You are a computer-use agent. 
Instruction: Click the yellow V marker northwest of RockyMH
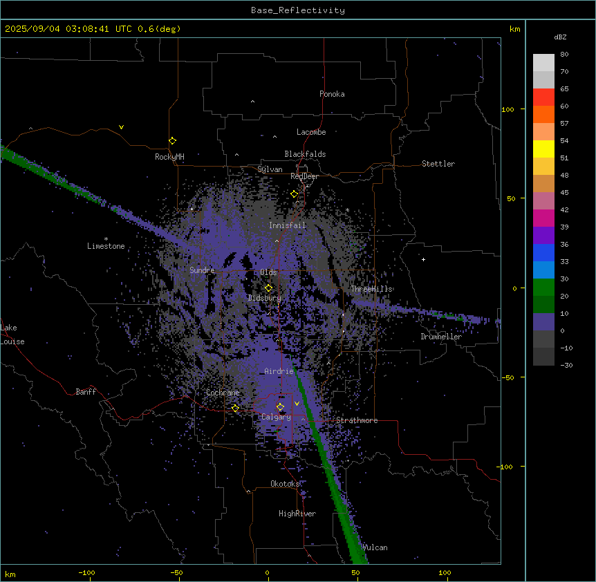(x=121, y=127)
